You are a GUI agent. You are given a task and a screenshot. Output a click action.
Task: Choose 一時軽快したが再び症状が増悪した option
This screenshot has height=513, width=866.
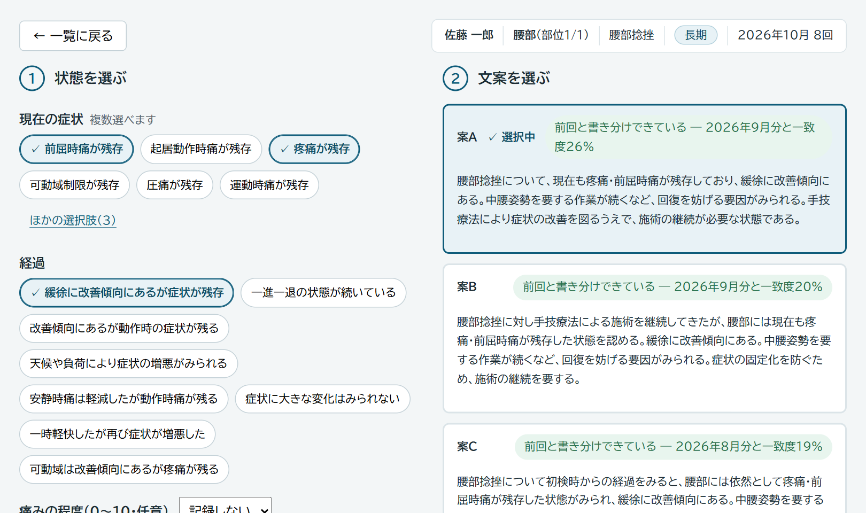118,434
